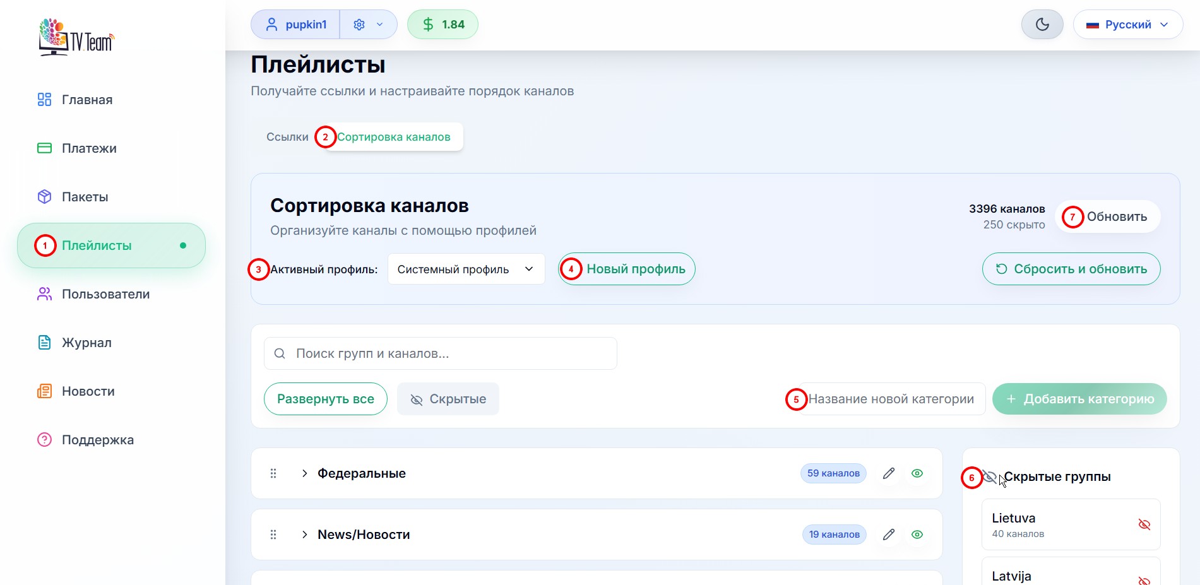Open the Новости page from sidebar
This screenshot has height=585, width=1200.
88,391
